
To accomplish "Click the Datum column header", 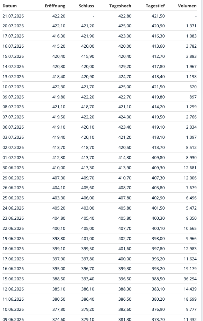I will tap(9, 6).
